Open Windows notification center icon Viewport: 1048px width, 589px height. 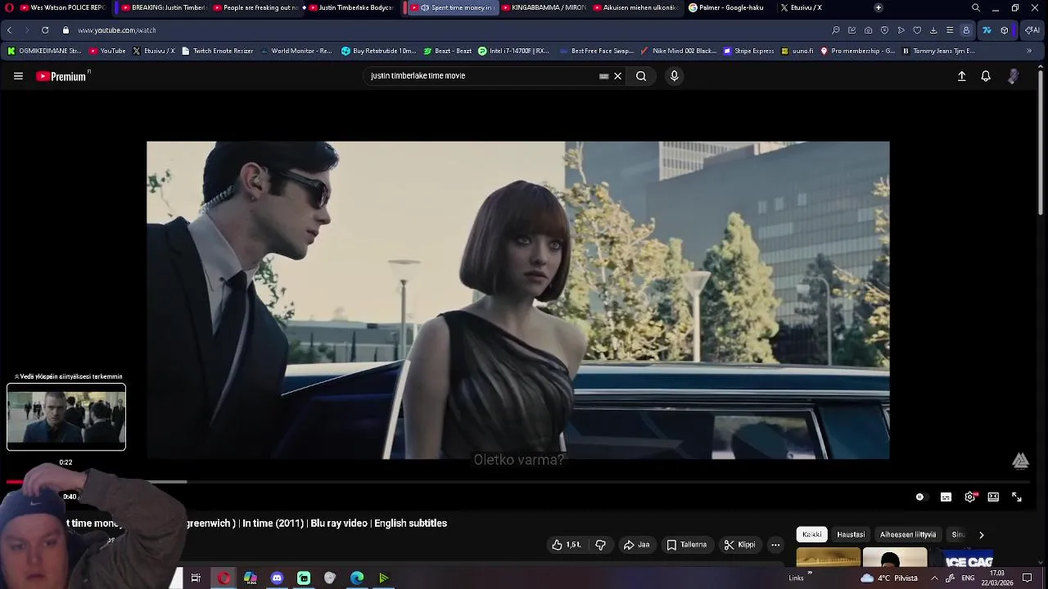tap(1028, 578)
